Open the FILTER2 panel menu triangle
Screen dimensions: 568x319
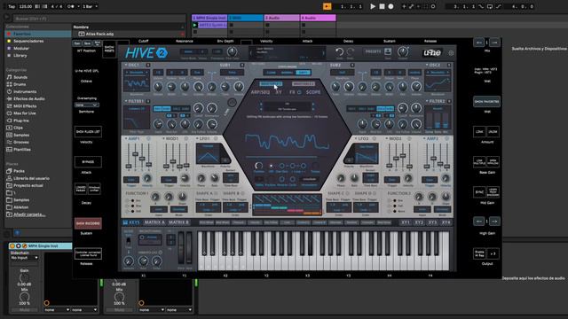427,101
